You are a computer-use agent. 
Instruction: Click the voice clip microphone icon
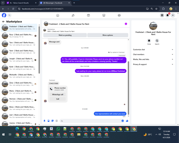(44, 121)
